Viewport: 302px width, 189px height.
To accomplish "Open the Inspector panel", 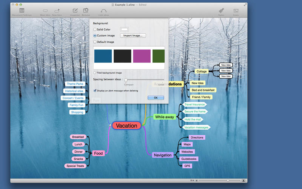I will coord(75,11).
